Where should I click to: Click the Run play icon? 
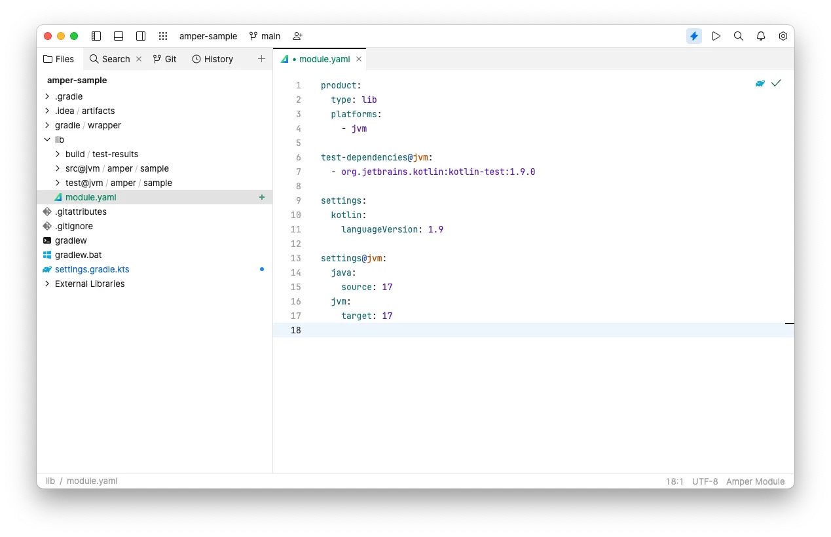(x=716, y=36)
